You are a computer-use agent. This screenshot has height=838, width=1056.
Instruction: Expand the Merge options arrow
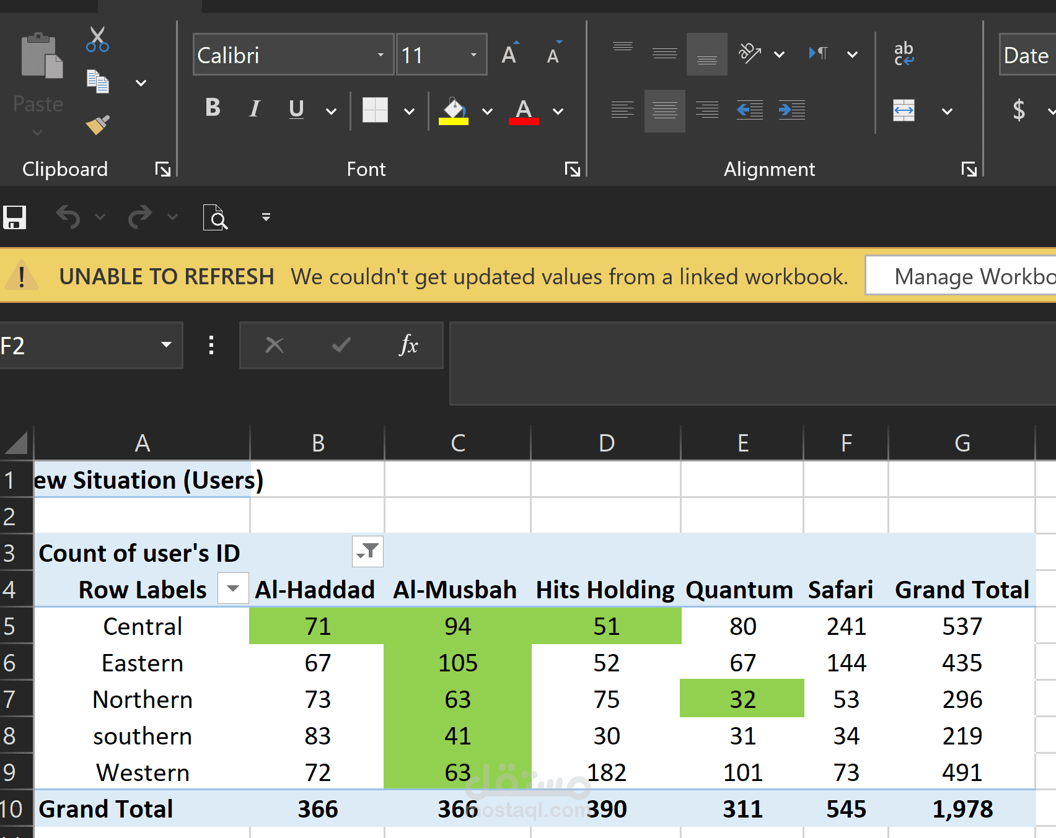(947, 111)
